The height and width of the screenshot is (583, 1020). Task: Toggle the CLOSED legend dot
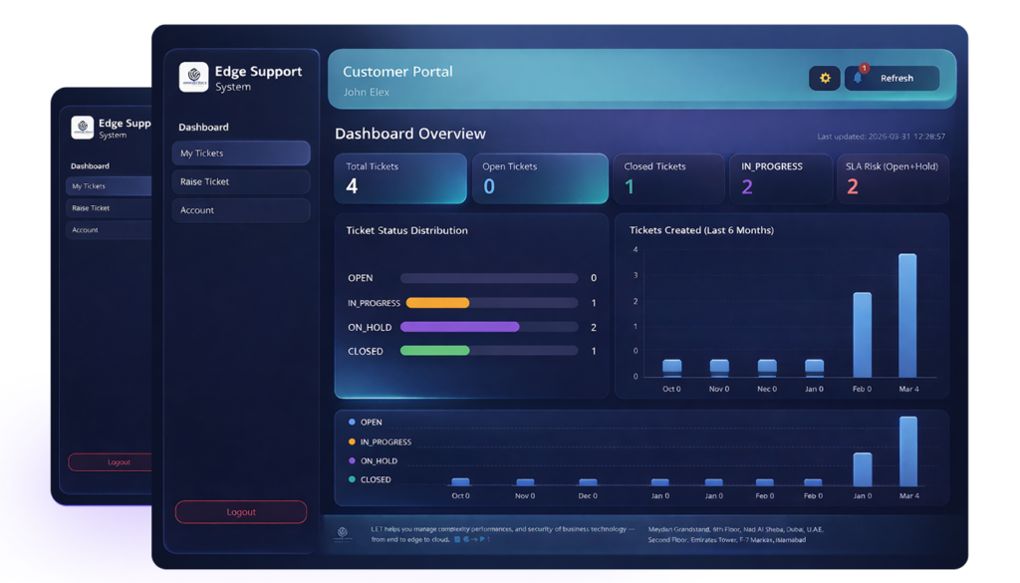352,479
